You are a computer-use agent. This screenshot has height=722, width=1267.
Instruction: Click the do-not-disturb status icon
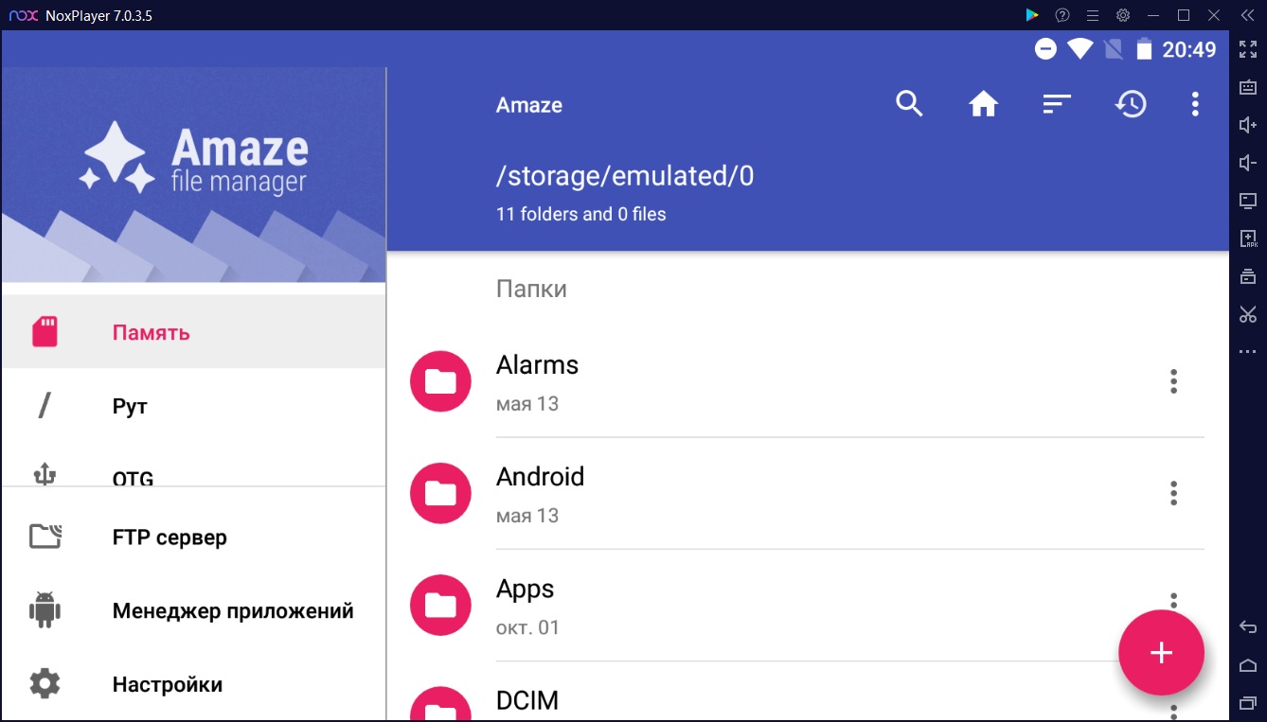pyautogui.click(x=1045, y=49)
